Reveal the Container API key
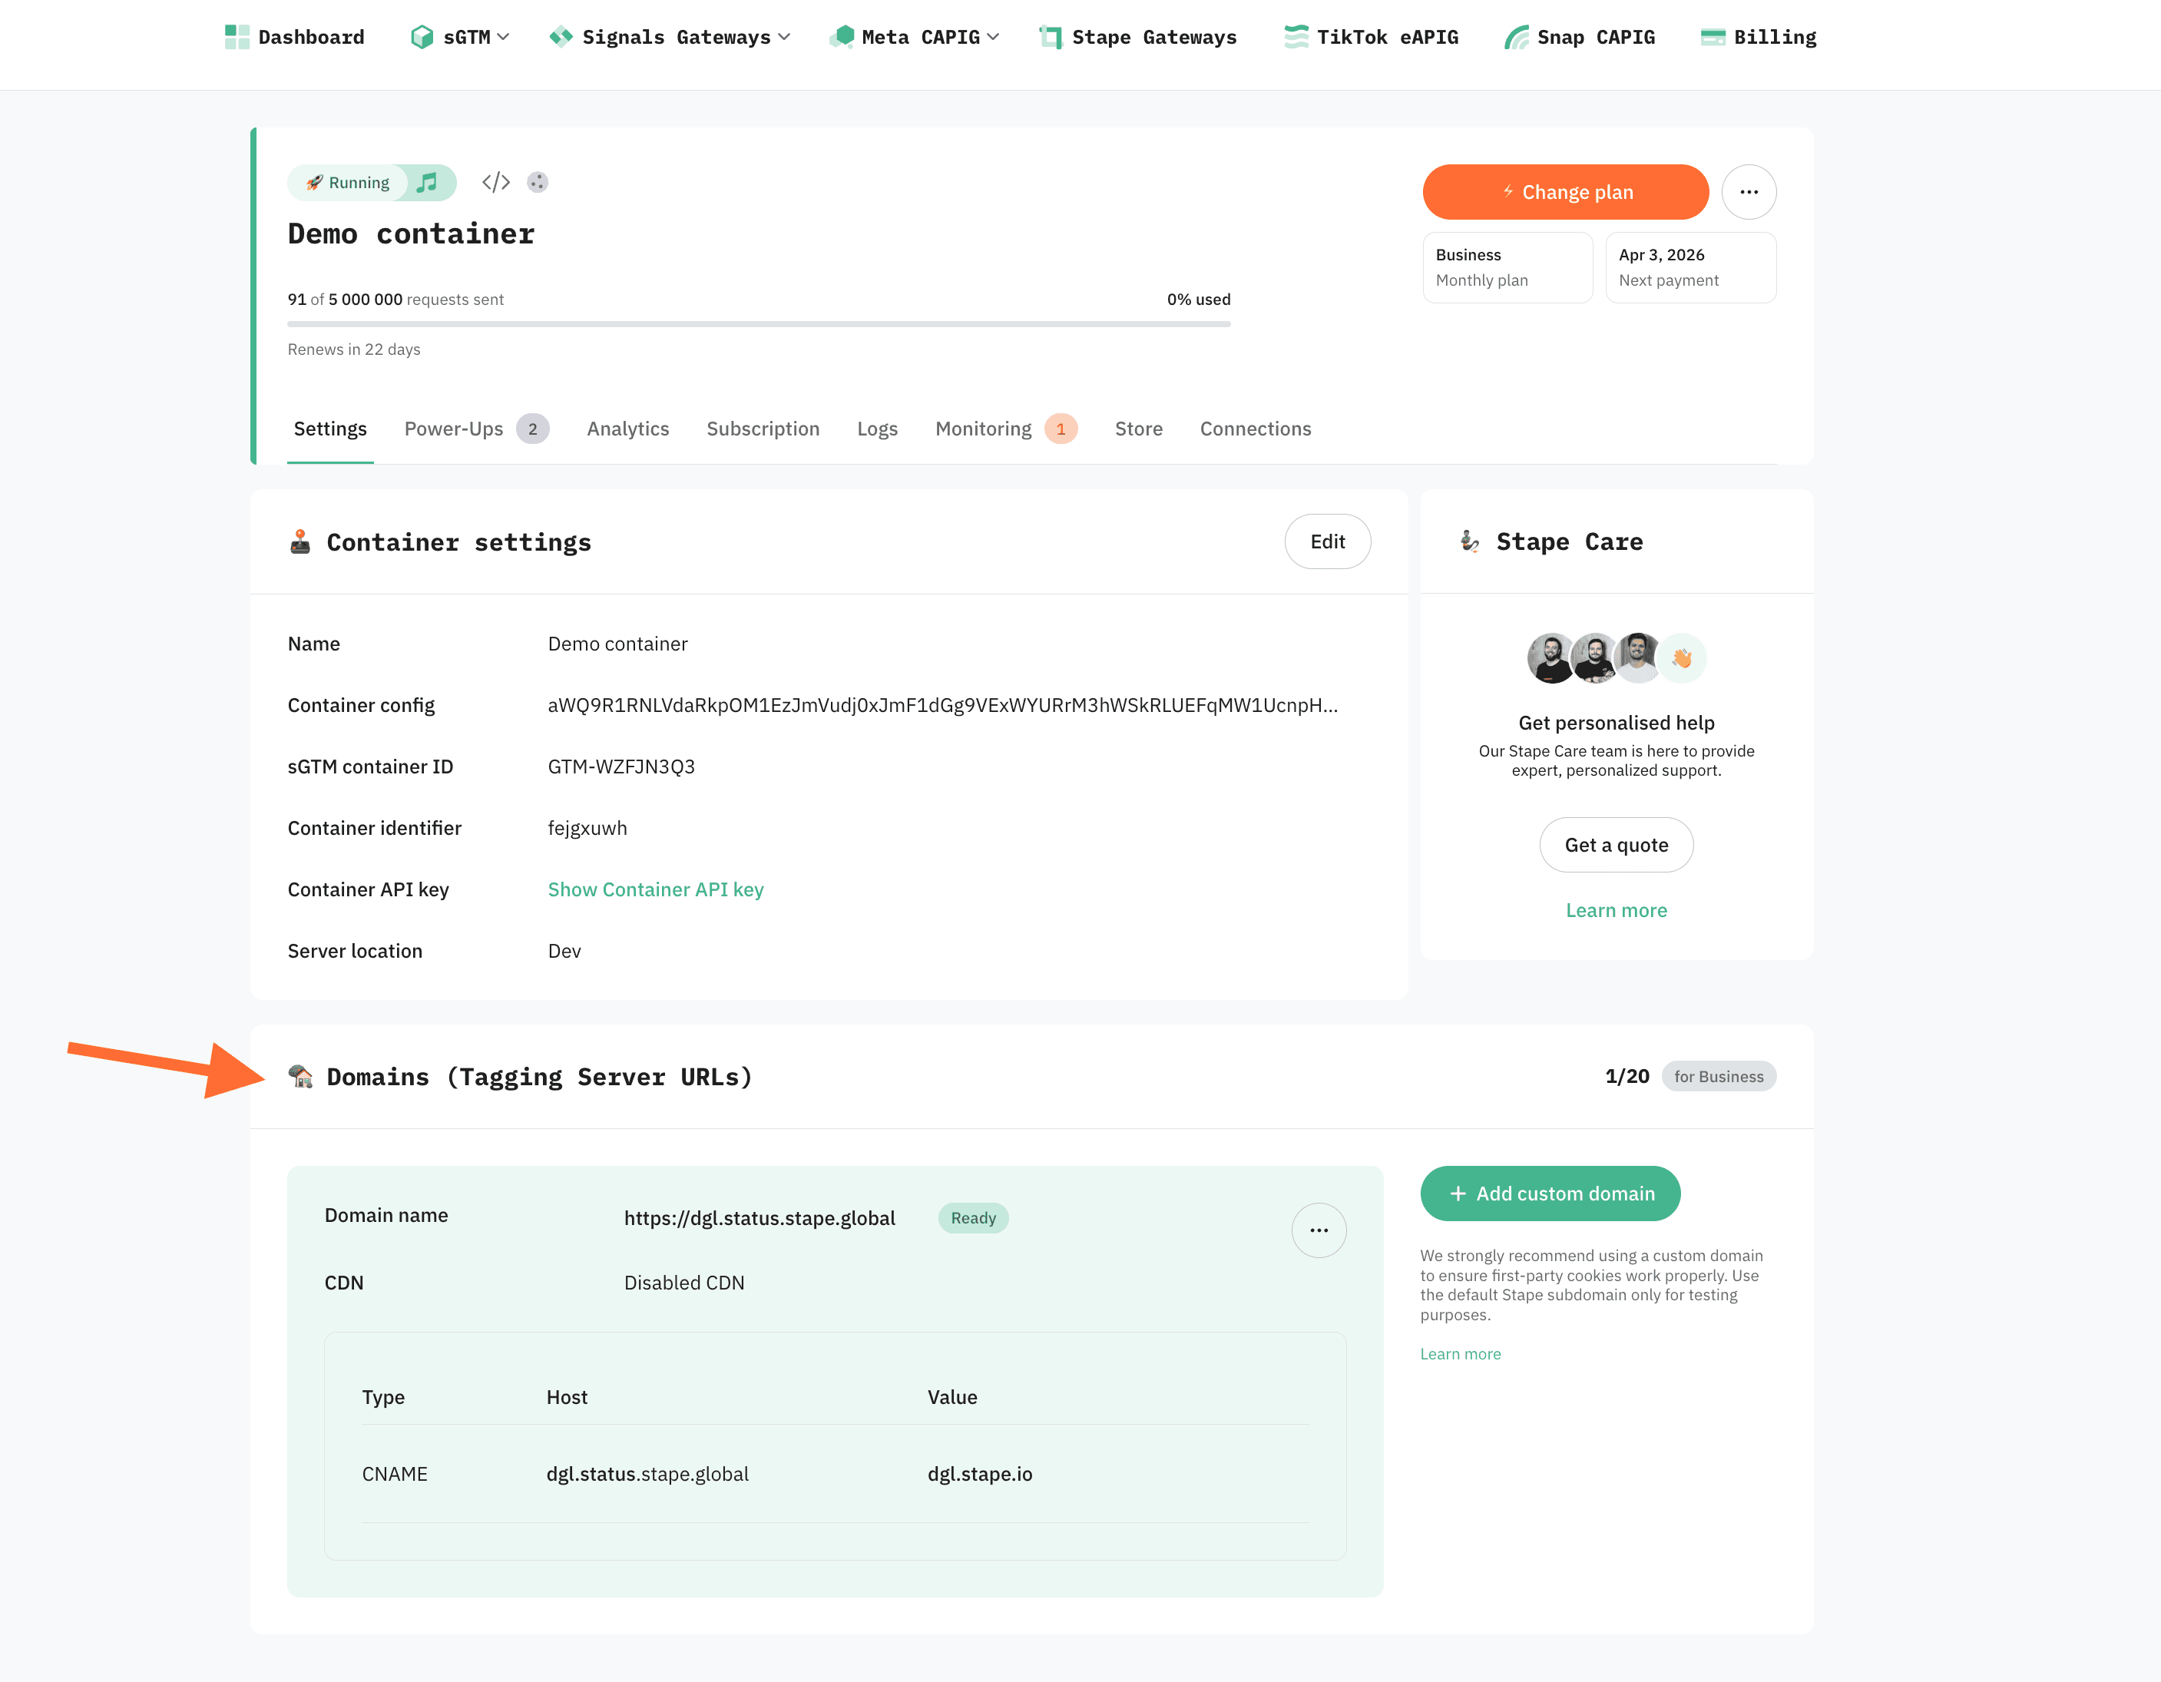 655,889
